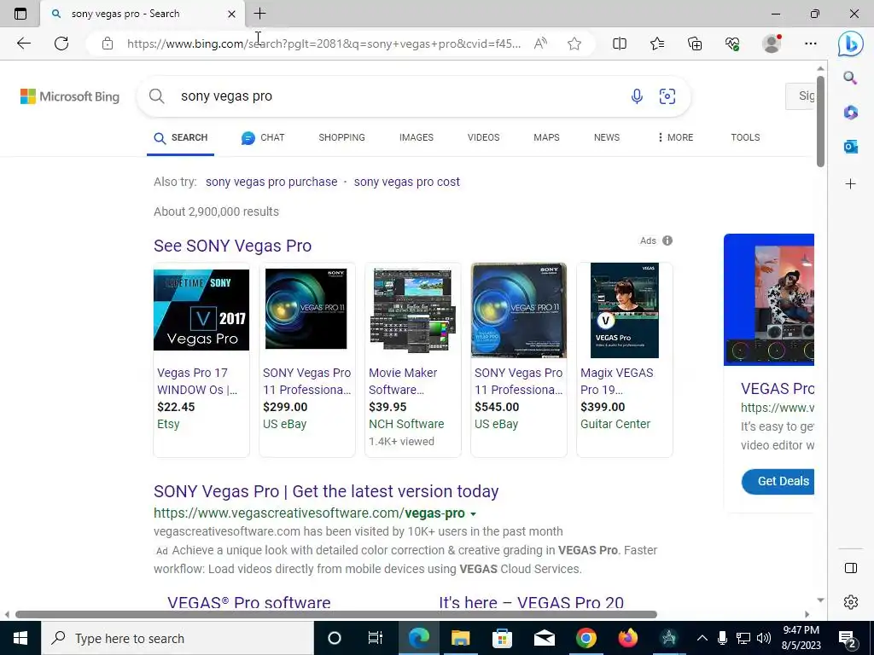Reload the page with Refresh icon
The image size is (874, 655).
[61, 43]
